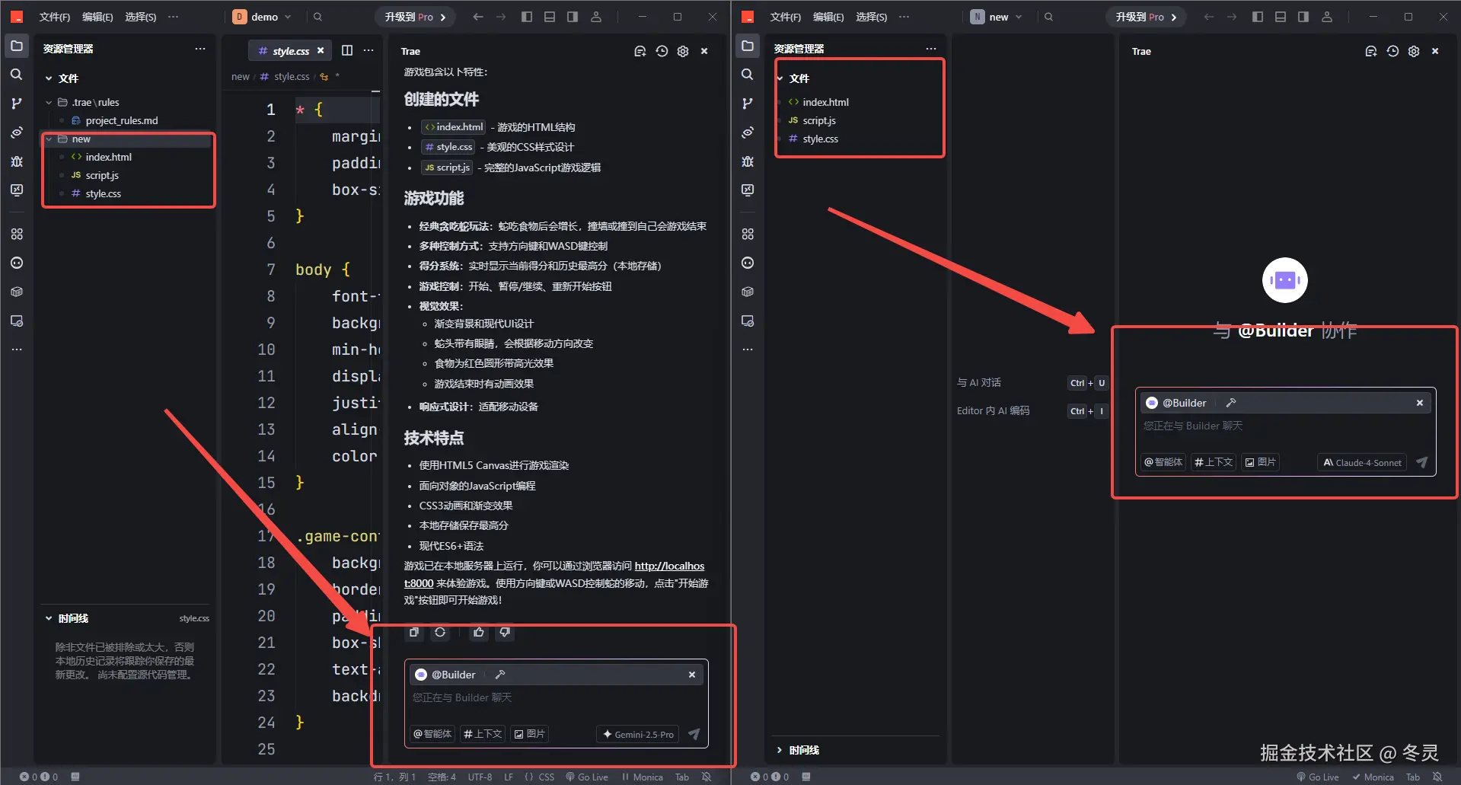Toggle the bottom panel layout in demo window
The height and width of the screenshot is (785, 1461).
(549, 17)
